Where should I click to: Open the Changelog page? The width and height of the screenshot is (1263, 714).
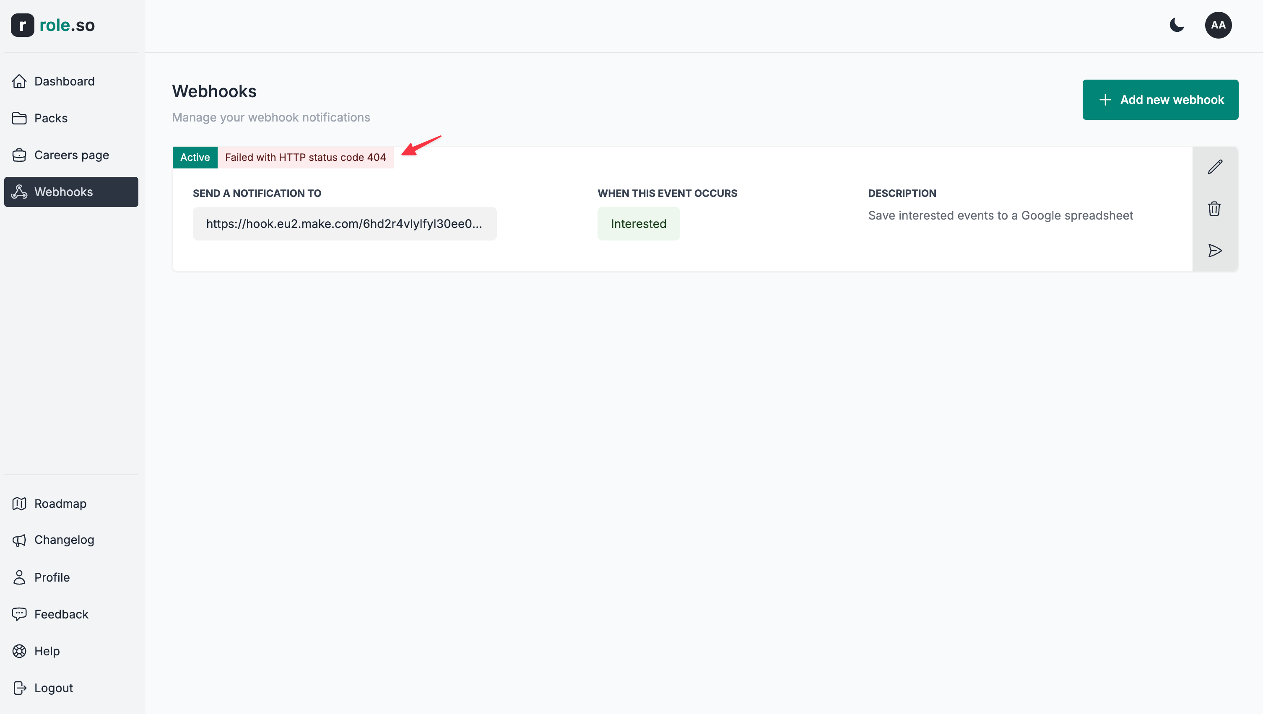pyautogui.click(x=64, y=539)
